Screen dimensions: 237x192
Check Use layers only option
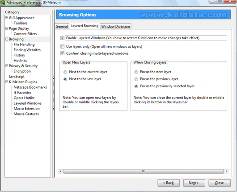tap(62, 46)
